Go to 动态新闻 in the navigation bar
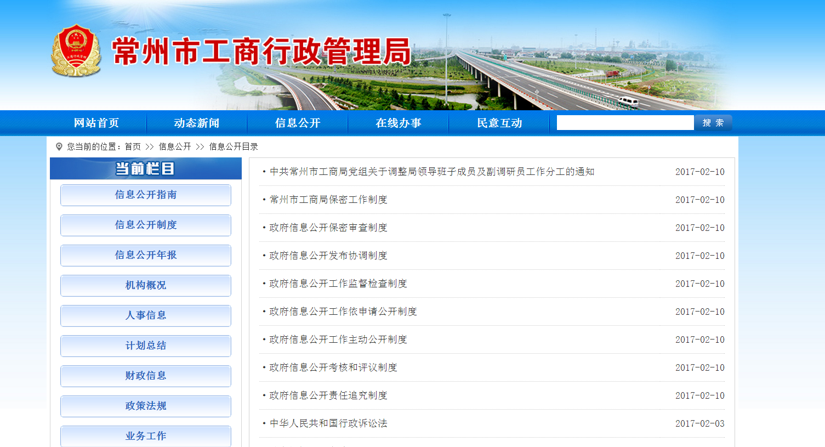Screen dimensions: 825x447 (x=197, y=123)
